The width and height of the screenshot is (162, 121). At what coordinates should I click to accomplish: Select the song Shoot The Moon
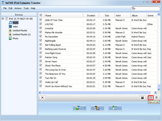click(x=53, y=66)
